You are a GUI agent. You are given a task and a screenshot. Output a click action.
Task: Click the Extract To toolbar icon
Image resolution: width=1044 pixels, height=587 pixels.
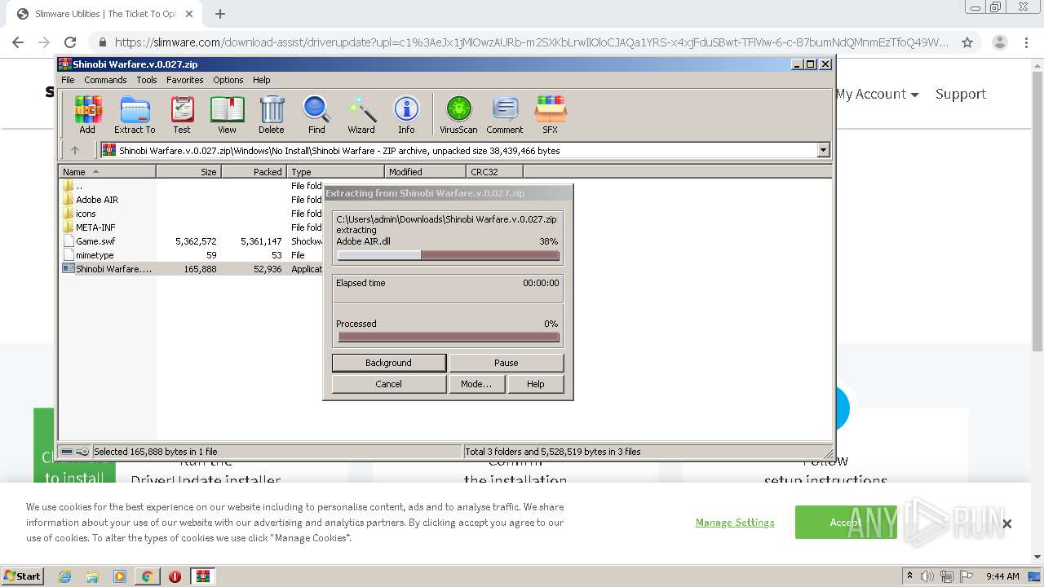(x=135, y=114)
